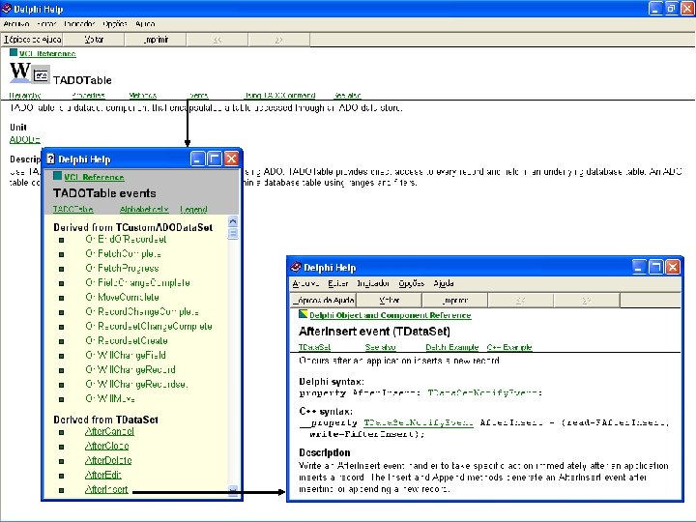Open the See also link under TADOTable

pos(347,95)
